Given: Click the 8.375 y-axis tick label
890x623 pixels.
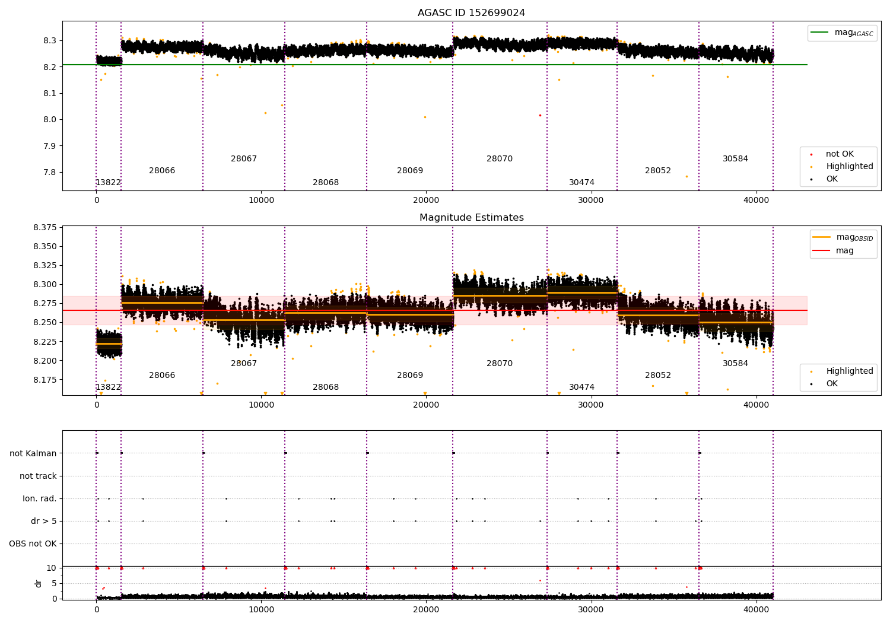Looking at the screenshot, I should 45,228.
